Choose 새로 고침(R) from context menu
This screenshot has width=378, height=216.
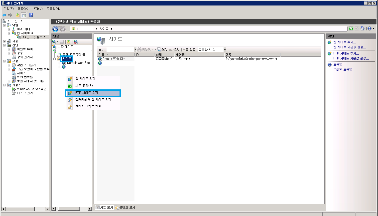(x=93, y=86)
